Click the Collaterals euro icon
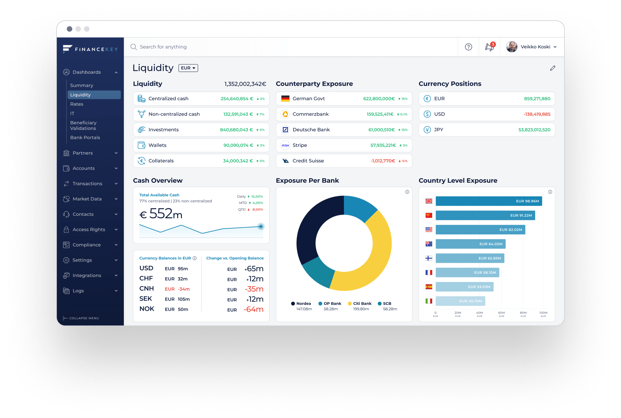Image resolution: width=621 pixels, height=418 pixels. 141,161
